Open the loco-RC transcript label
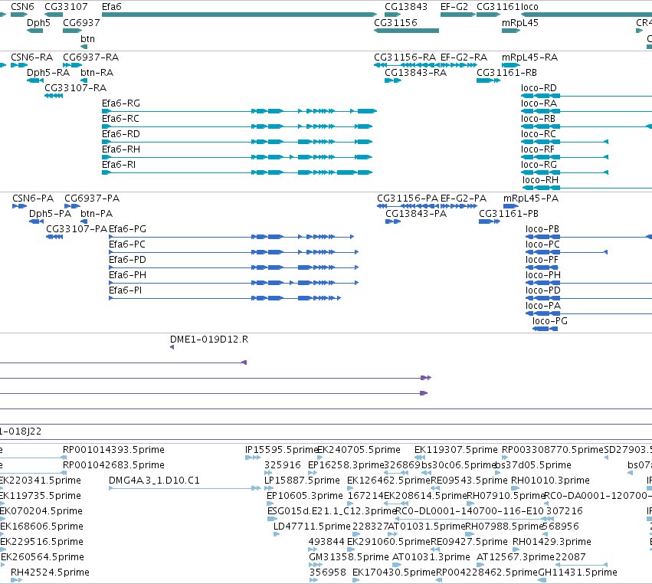The width and height of the screenshot is (652, 584). pos(539,134)
